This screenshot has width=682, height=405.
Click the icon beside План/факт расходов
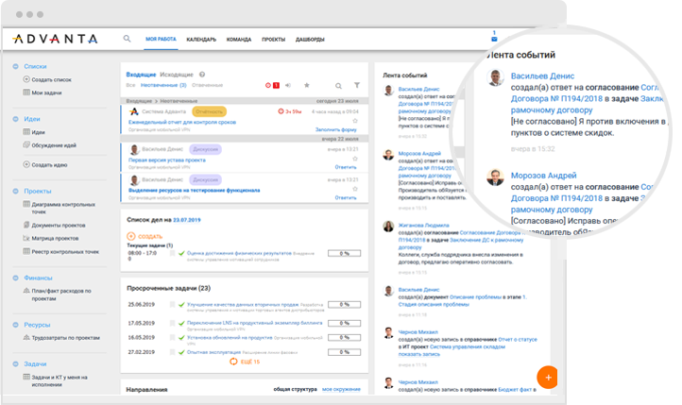pos(26,290)
